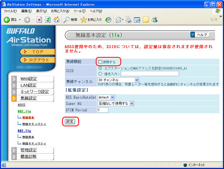Open the お気に入り(A) menu
The width and height of the screenshot is (224, 169).
pos(60,11)
